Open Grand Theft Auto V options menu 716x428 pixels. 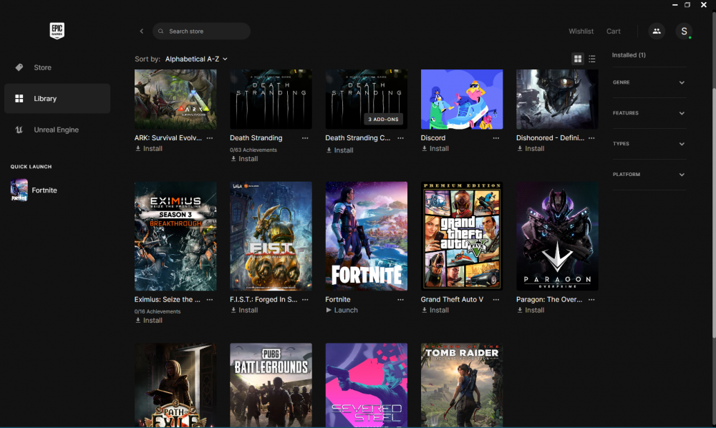496,299
